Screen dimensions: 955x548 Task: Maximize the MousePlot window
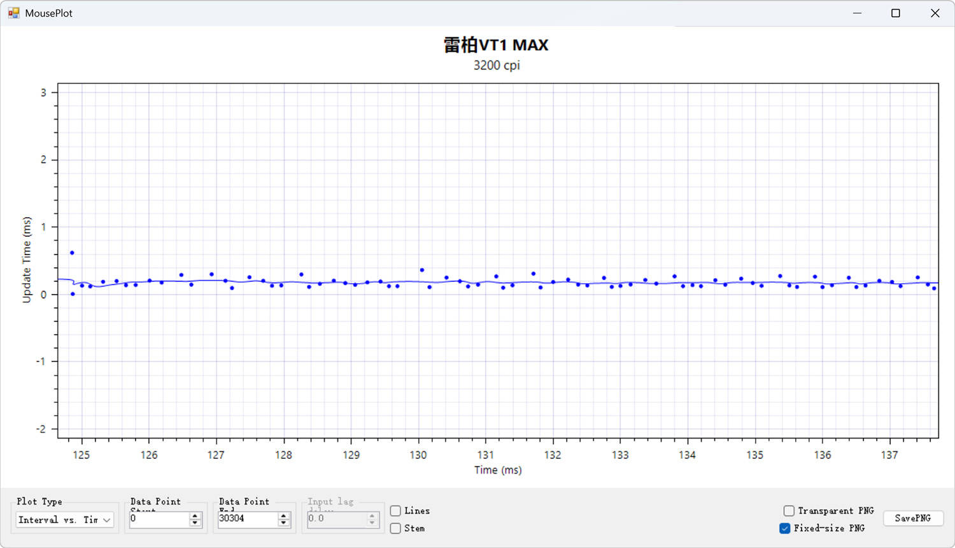(896, 13)
